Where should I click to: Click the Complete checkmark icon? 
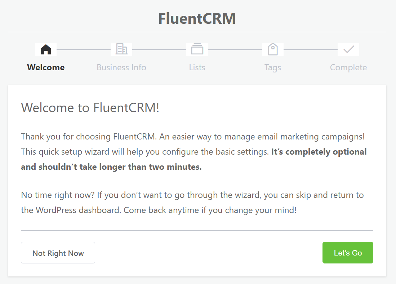click(348, 49)
